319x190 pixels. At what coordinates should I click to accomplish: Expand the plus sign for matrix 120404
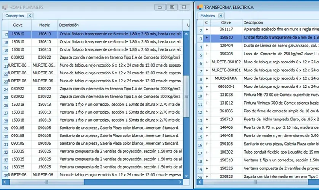(x=207, y=46)
